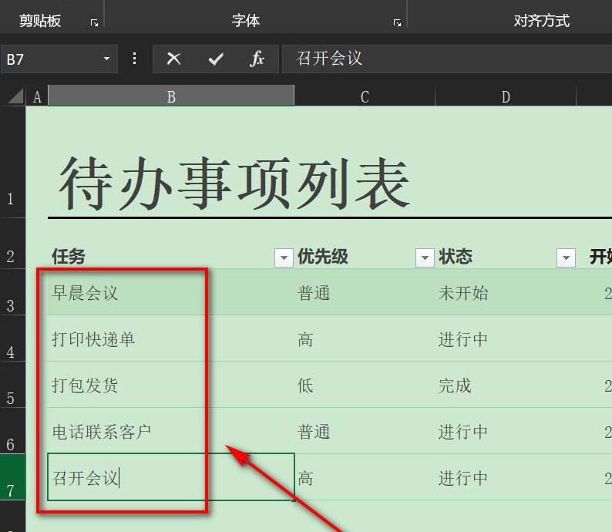The width and height of the screenshot is (612, 532).
Task: Confirm the entry with the checkmark icon
Action: click(216, 59)
